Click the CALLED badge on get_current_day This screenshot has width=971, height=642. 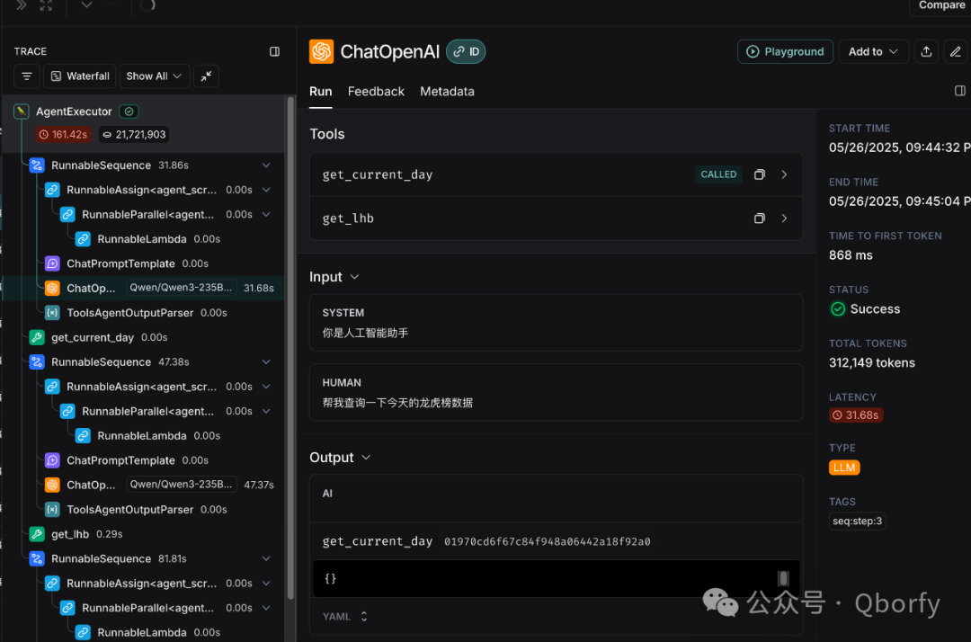(718, 174)
